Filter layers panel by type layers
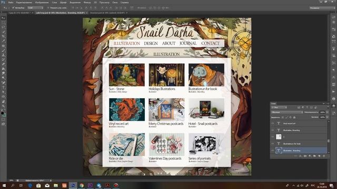This screenshot has height=189, width=337. tap(307, 107)
